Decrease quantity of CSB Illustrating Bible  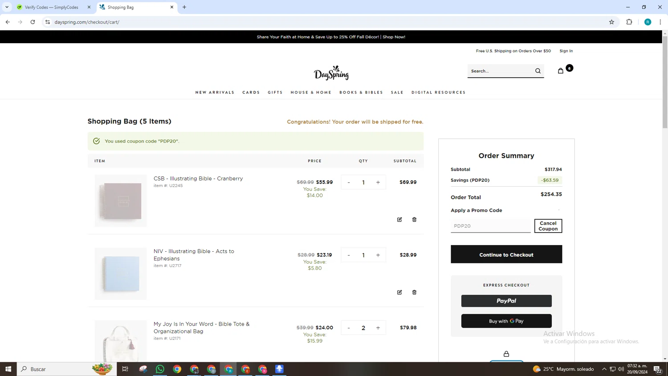tap(349, 182)
